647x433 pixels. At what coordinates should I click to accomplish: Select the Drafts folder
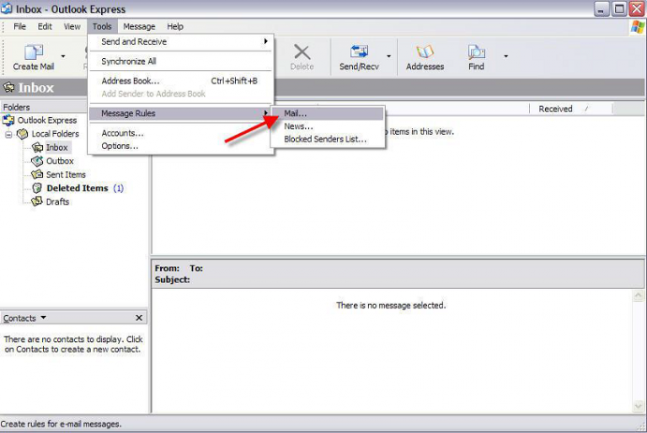(x=57, y=201)
